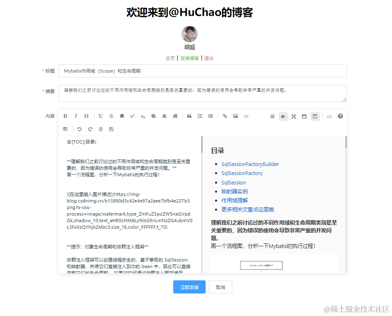Insert a code block
This screenshot has width=392, height=316.
point(246,116)
